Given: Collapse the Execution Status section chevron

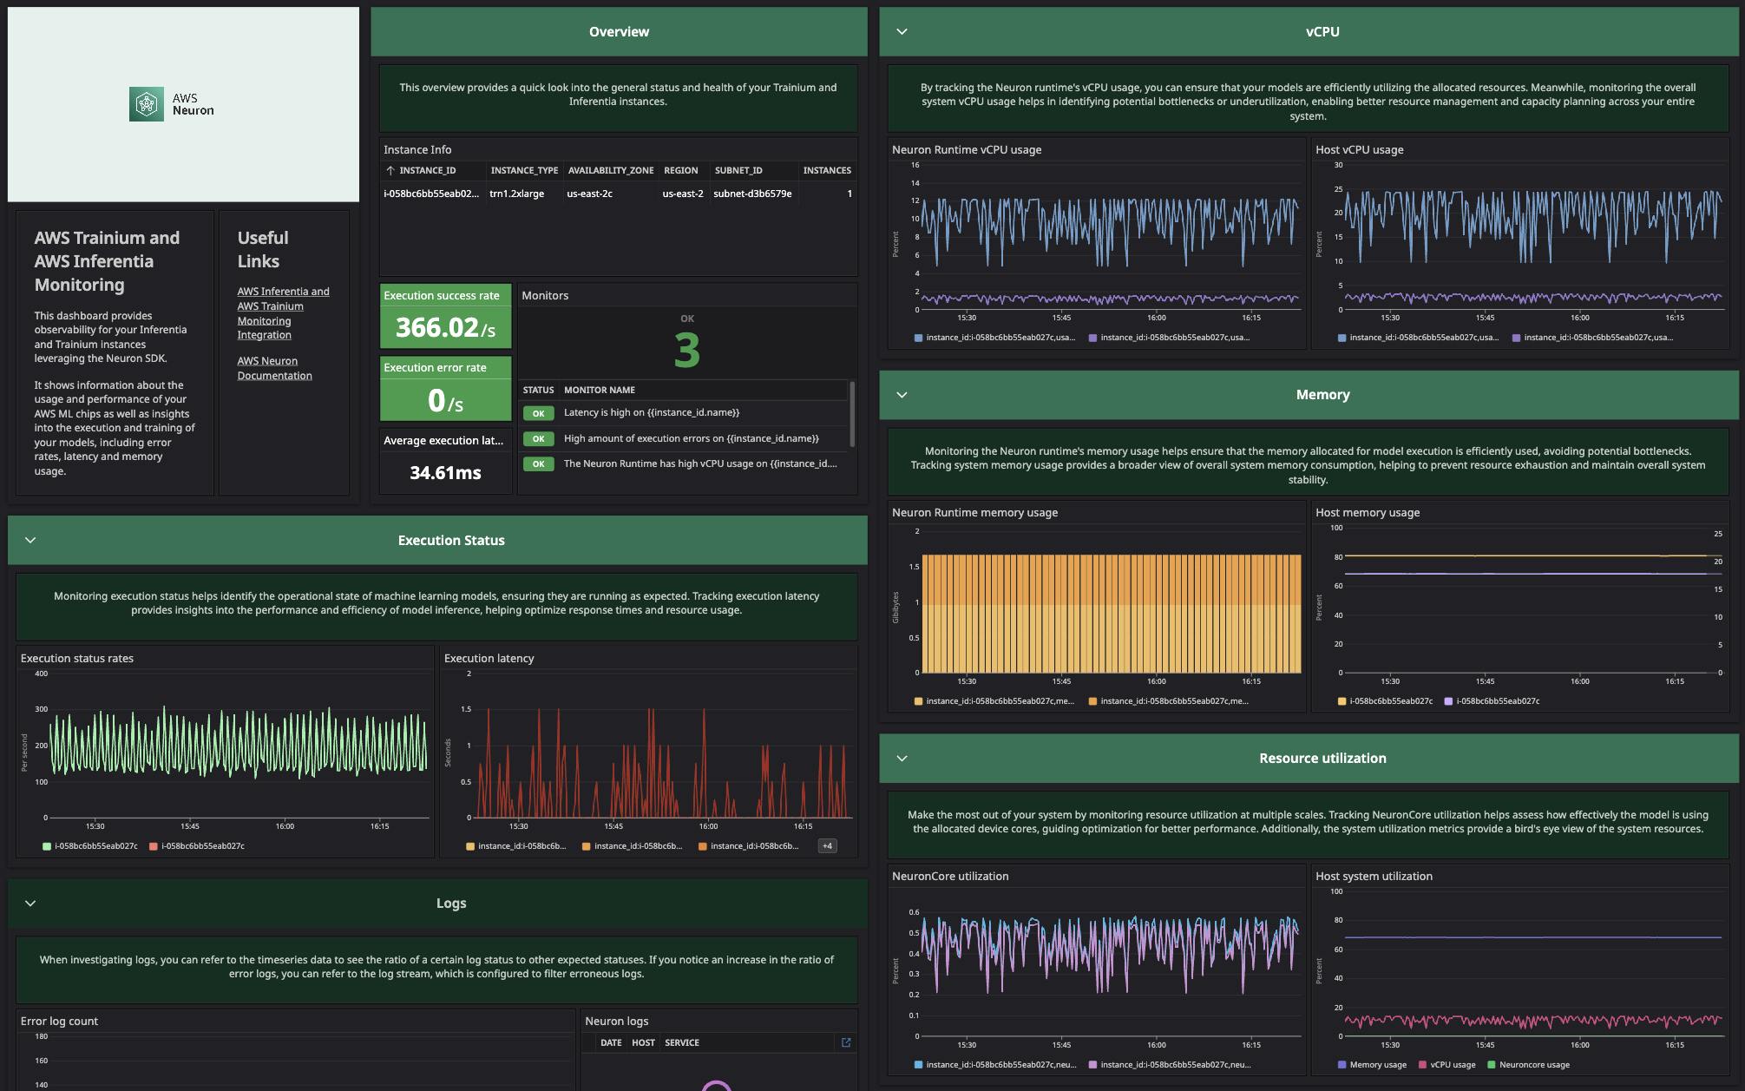Looking at the screenshot, I should point(30,540).
